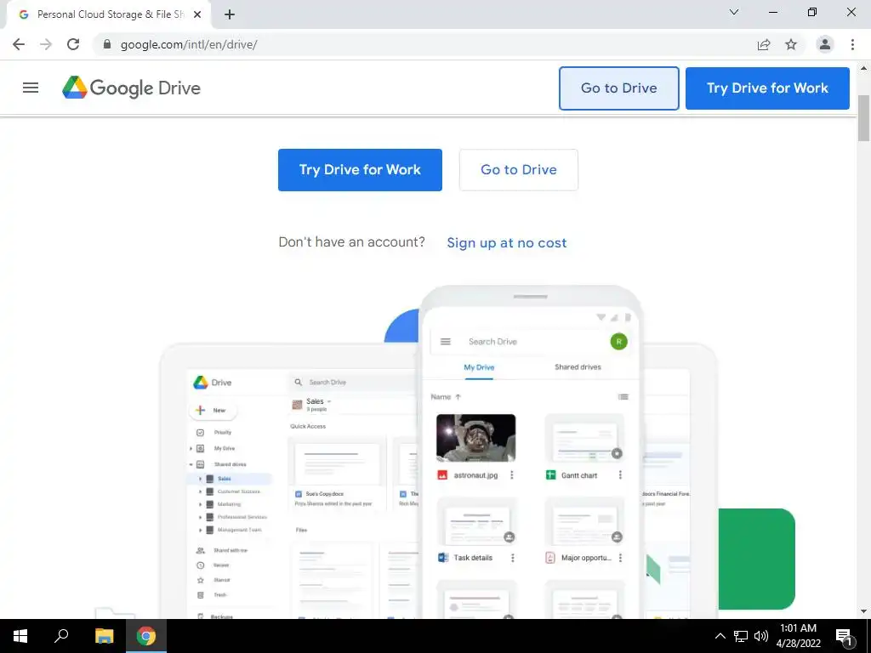Viewport: 871px width, 653px height.
Task: Expand My Drive in mockup sidebar
Action: pyautogui.click(x=191, y=448)
